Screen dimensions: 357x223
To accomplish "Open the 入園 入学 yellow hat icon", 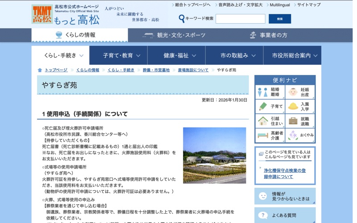I will point(293,106).
